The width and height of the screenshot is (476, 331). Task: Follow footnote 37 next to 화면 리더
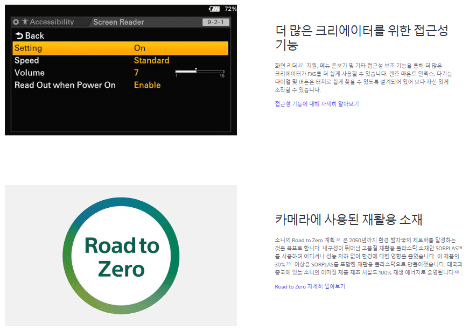300,65
